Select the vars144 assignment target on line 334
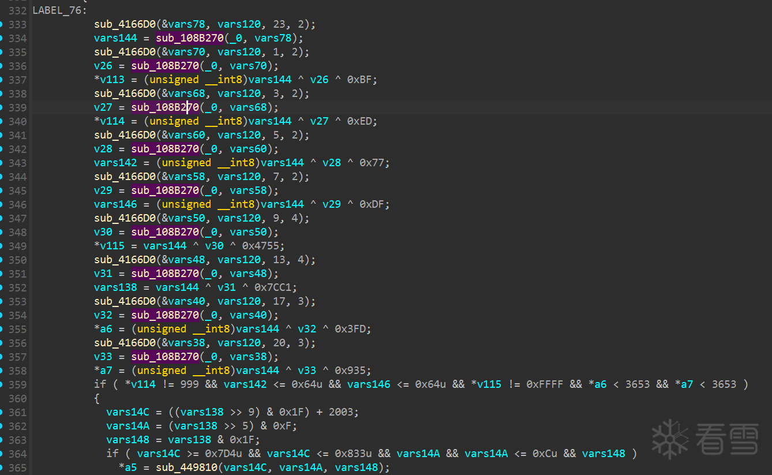The width and height of the screenshot is (772, 475). point(115,38)
